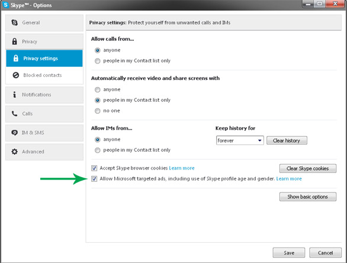Viewport: 347px width, 263px height.
Task: Allow calls from people in Contact list only
Action: click(97, 61)
